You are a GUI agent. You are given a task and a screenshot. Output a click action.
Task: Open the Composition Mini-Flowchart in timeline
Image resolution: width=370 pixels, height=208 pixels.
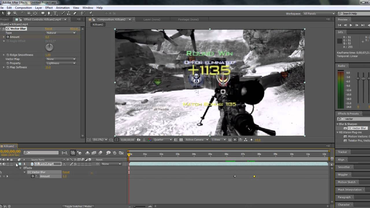(64, 153)
